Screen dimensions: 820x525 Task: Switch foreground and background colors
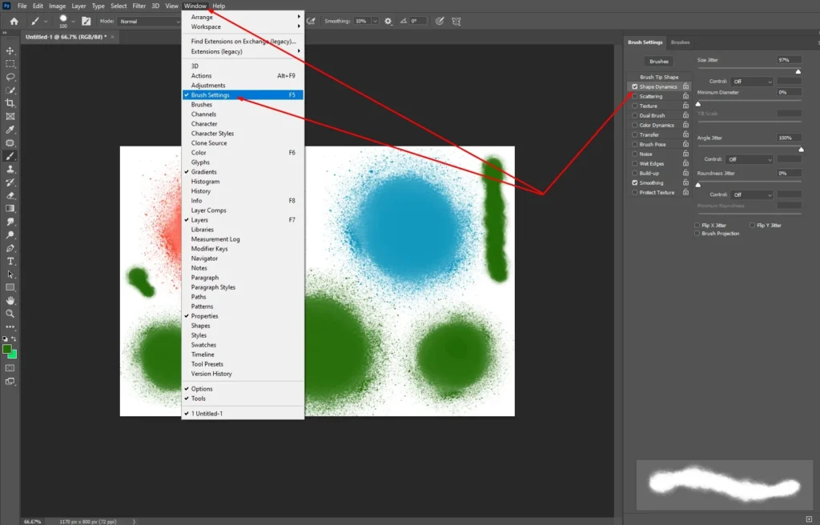tap(14, 339)
